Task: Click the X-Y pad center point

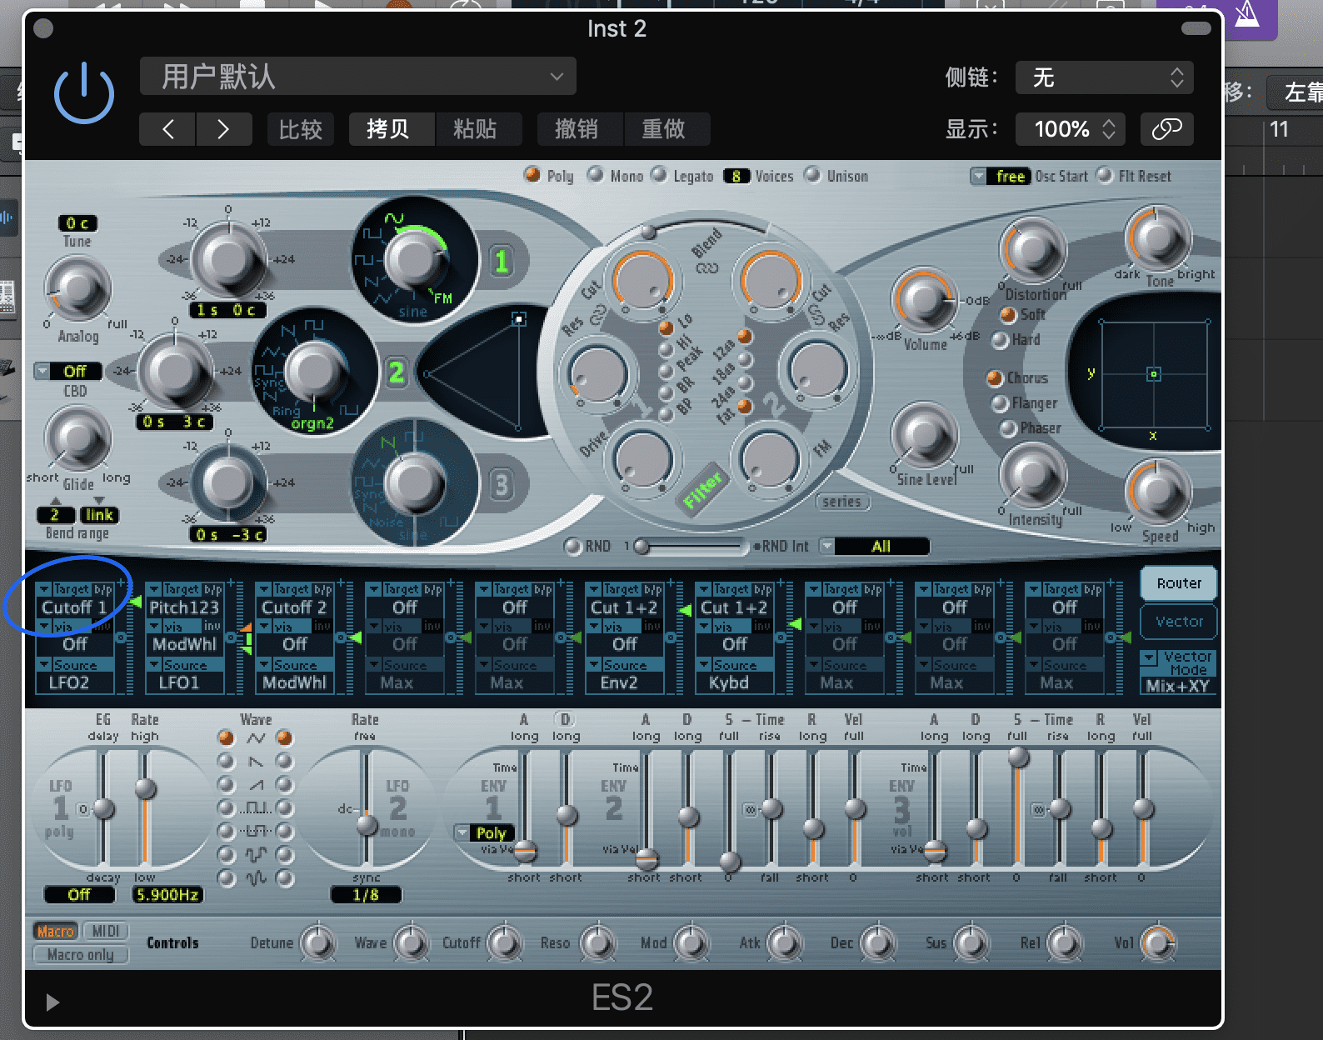Action: click(x=1154, y=374)
